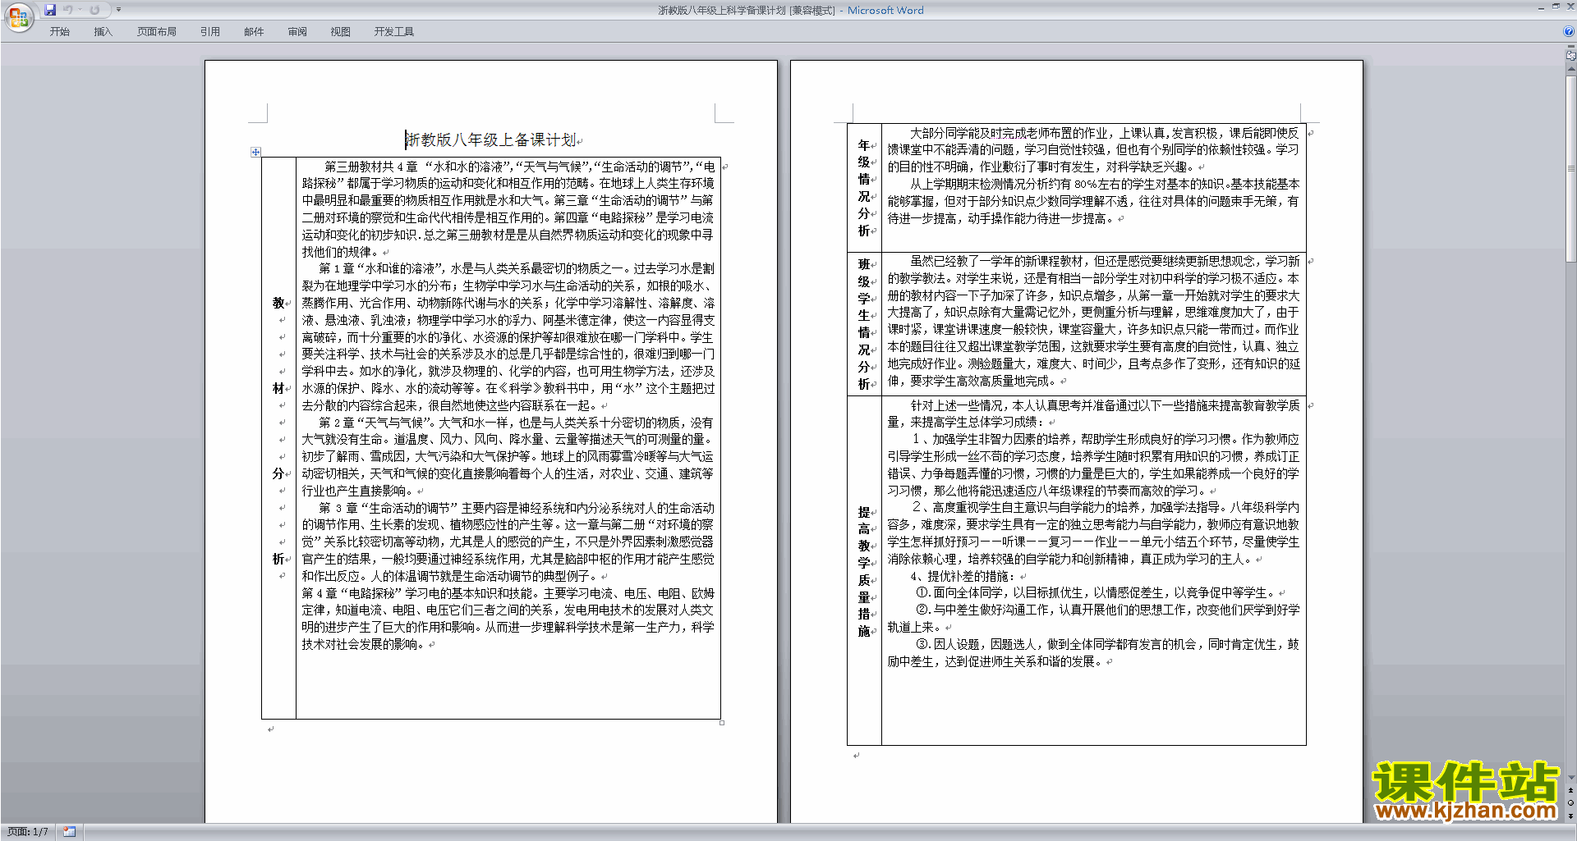Open Customize Quick Access Toolbar dropdown
Viewport: 1577px width, 841px height.
[x=118, y=10]
